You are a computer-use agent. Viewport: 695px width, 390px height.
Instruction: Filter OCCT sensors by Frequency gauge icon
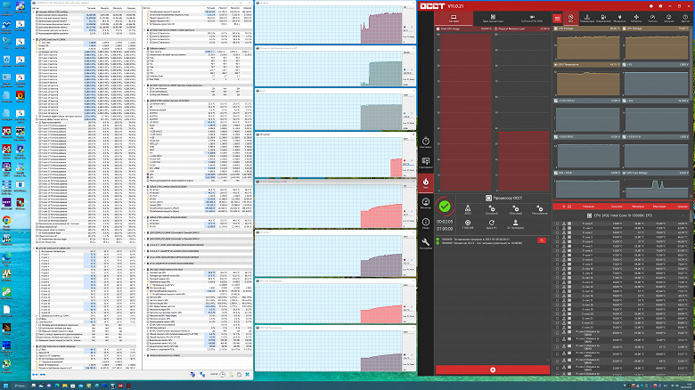click(x=652, y=18)
